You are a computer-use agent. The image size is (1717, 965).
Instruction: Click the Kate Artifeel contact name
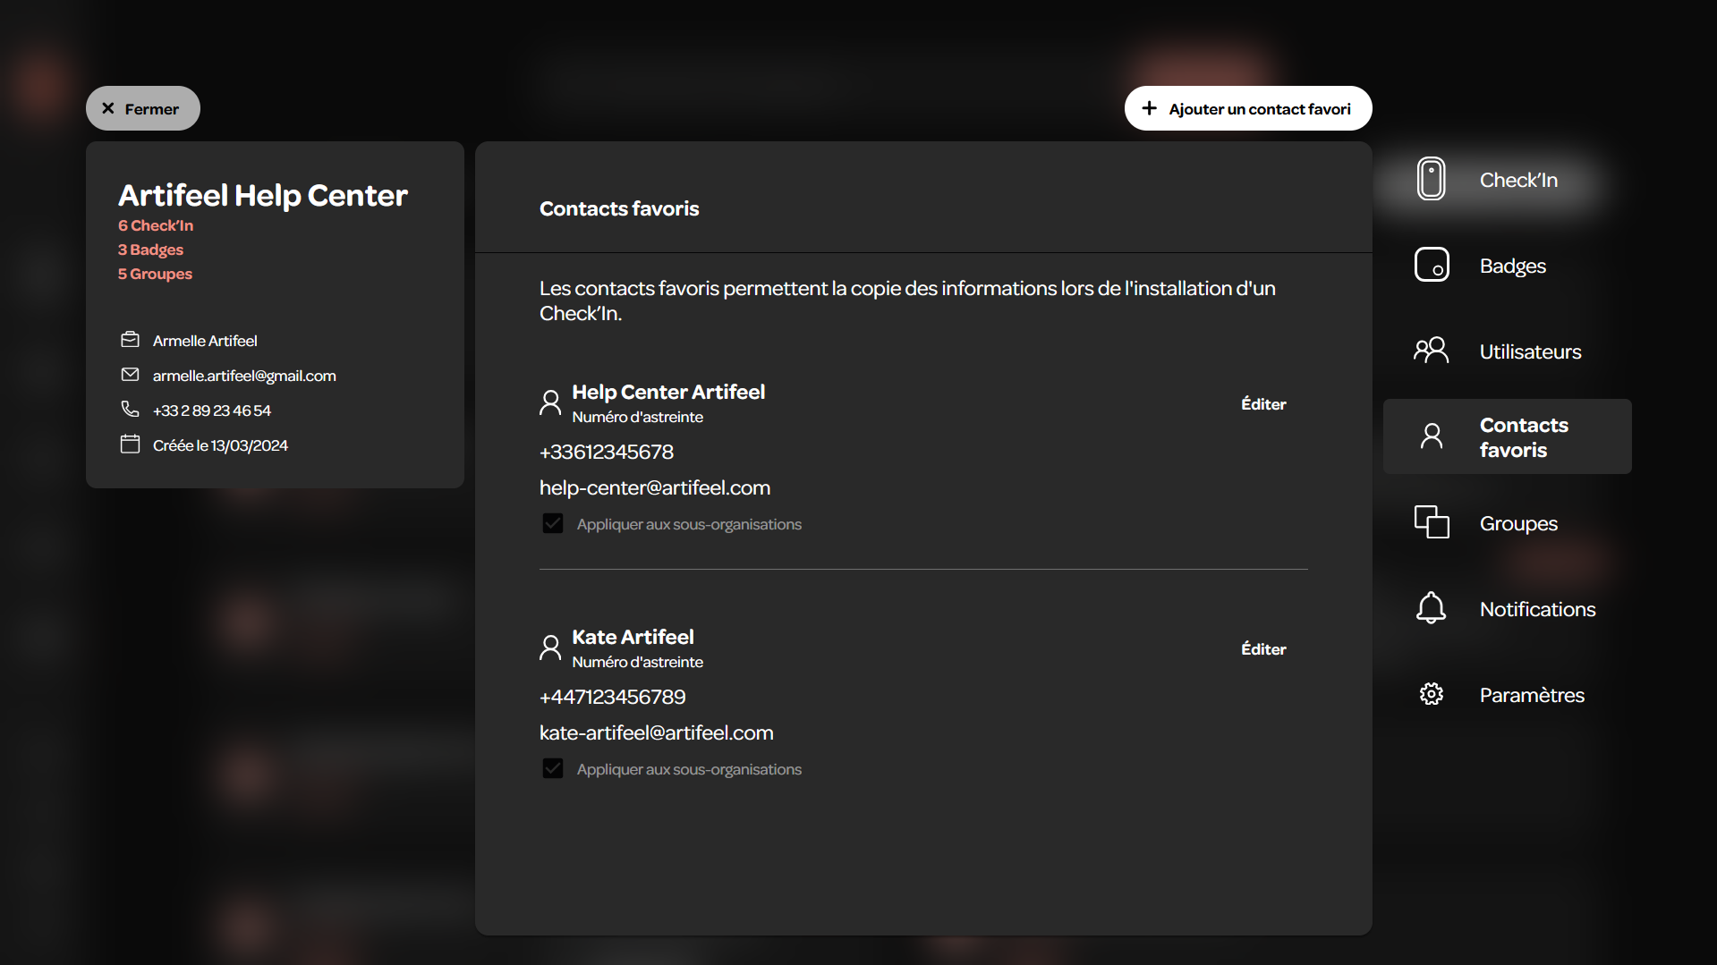pyautogui.click(x=633, y=637)
